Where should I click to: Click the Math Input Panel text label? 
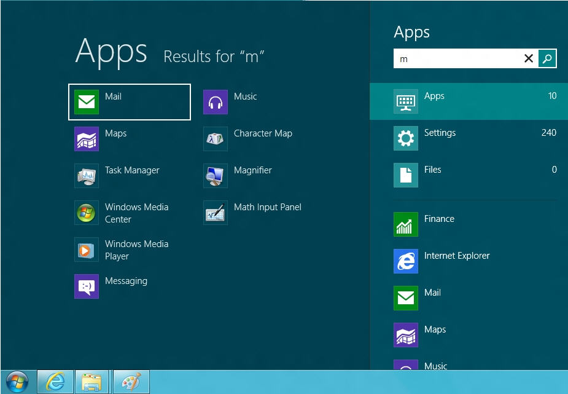pyautogui.click(x=268, y=207)
